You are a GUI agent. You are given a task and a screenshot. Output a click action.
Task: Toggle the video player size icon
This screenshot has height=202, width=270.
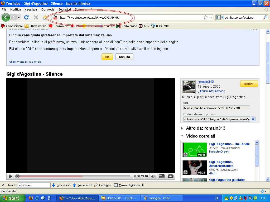click(162, 176)
